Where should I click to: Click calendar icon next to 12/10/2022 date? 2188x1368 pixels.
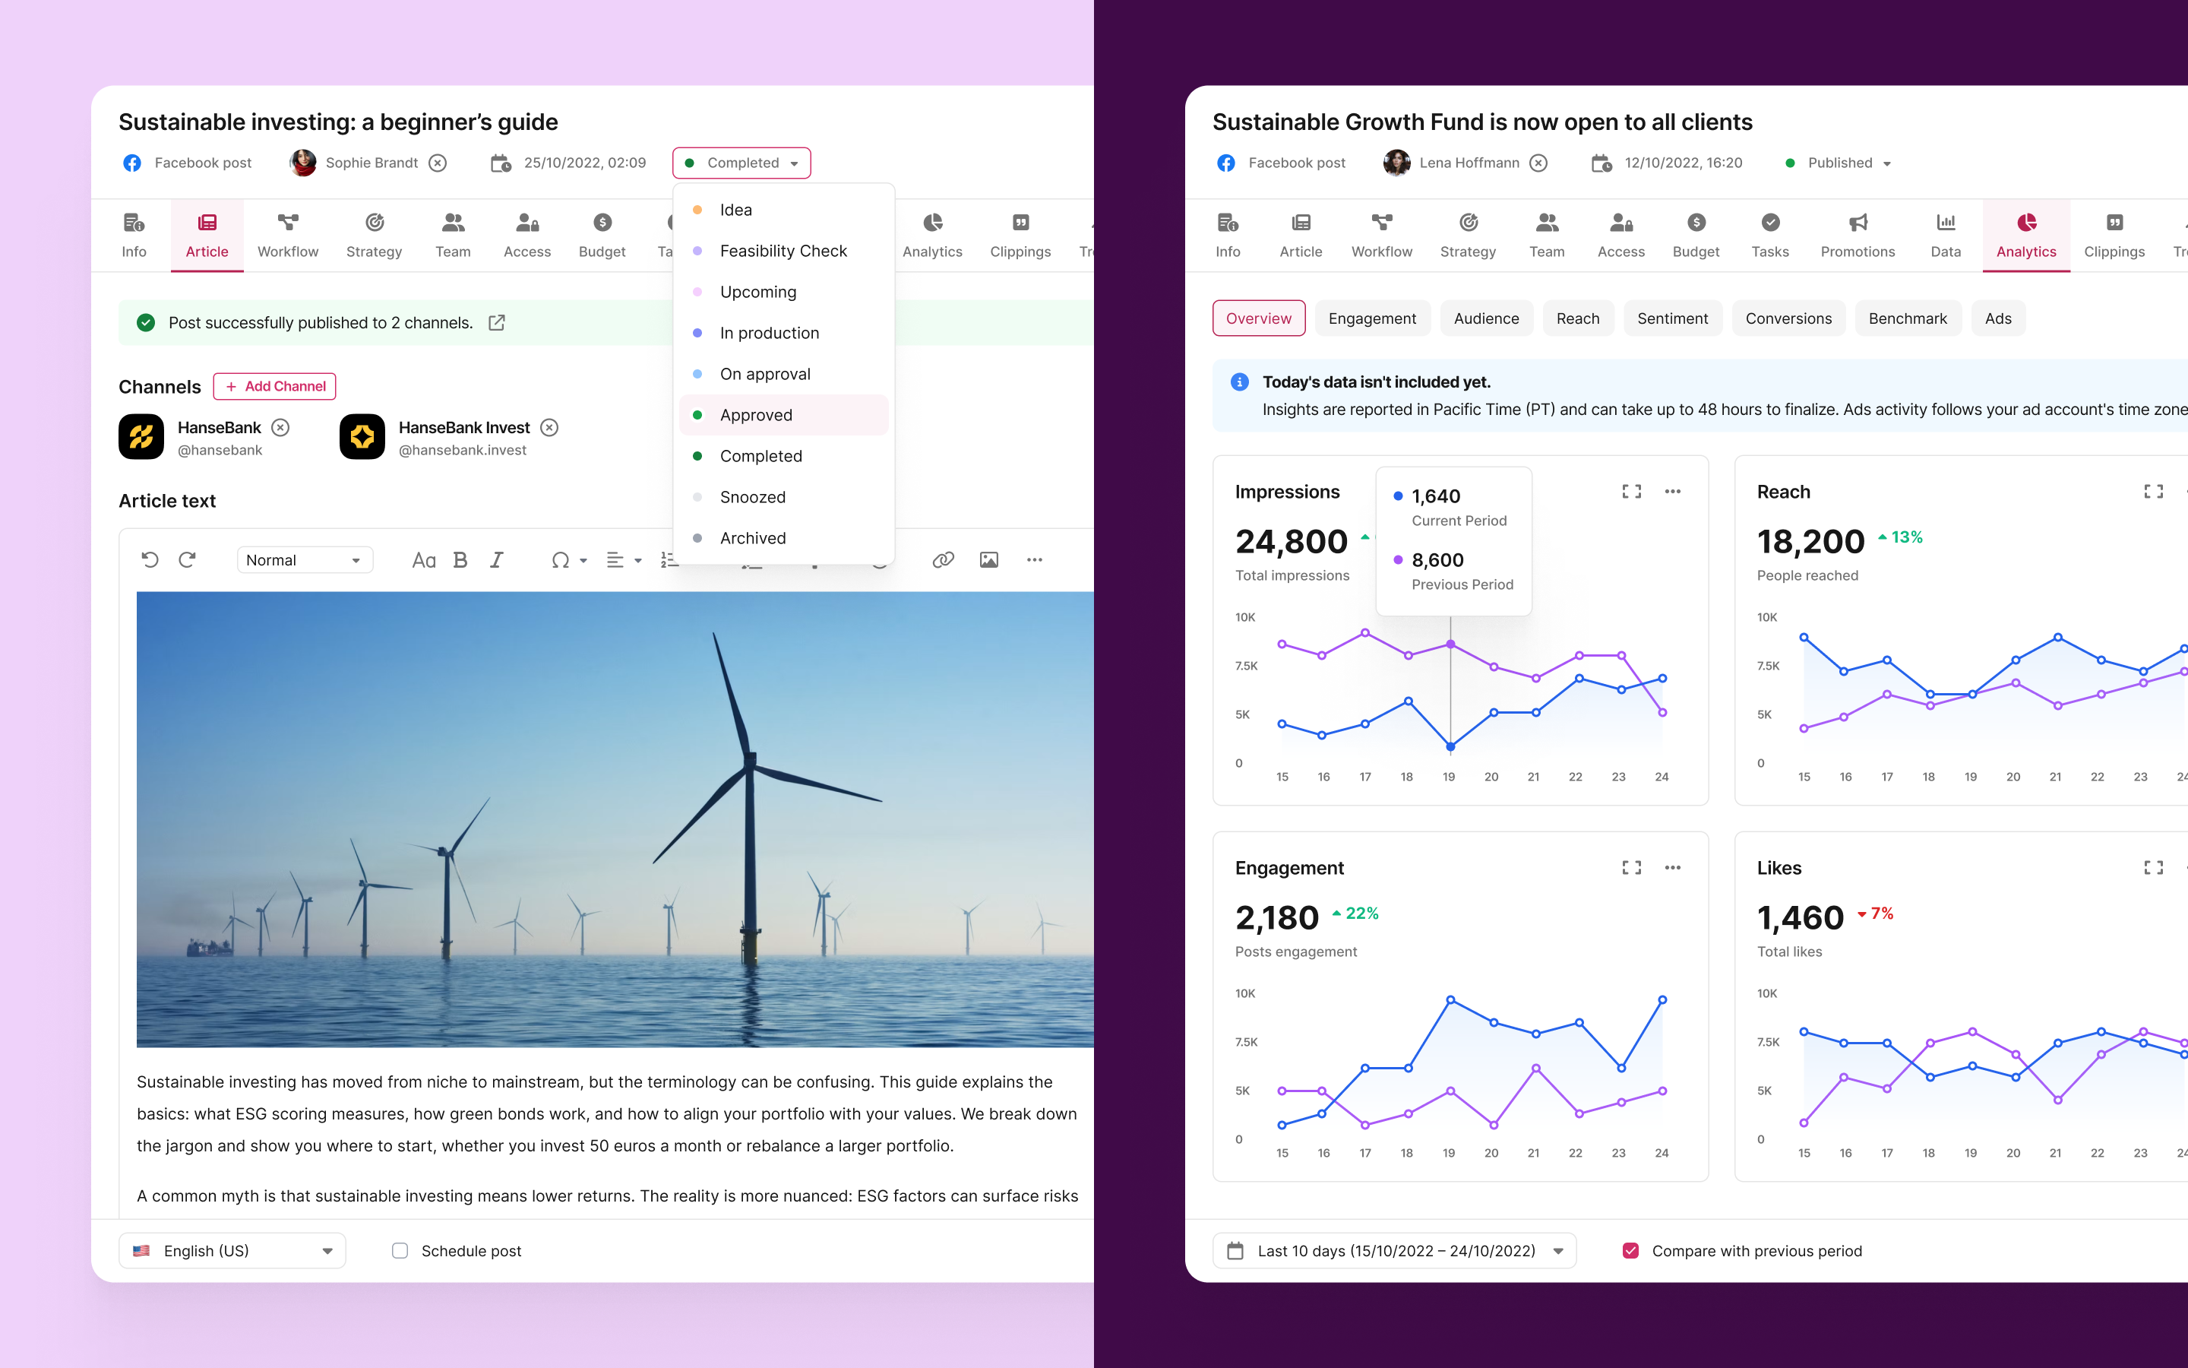pyautogui.click(x=1601, y=163)
